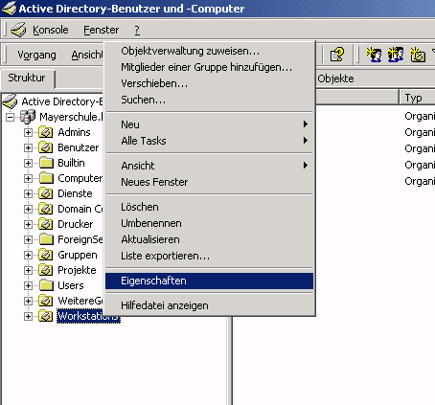Open the Fenster menu

point(101,30)
